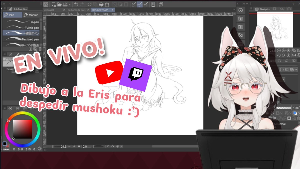300x169 pixels.
Task: Open the dropdown arrow beside Save icon
Action: coord(69,4)
